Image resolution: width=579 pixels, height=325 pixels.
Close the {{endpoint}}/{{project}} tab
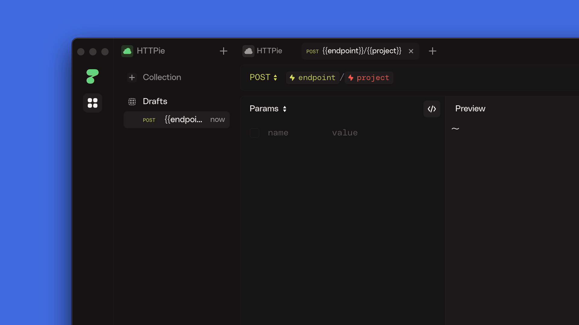tap(411, 51)
